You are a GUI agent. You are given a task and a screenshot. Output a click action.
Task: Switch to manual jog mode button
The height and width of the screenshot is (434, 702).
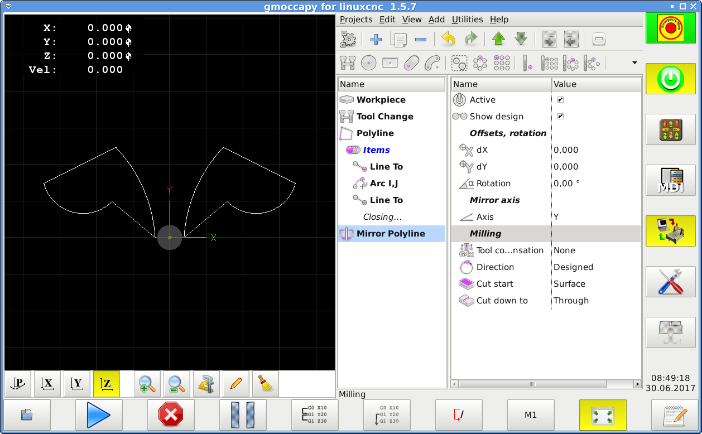[671, 129]
